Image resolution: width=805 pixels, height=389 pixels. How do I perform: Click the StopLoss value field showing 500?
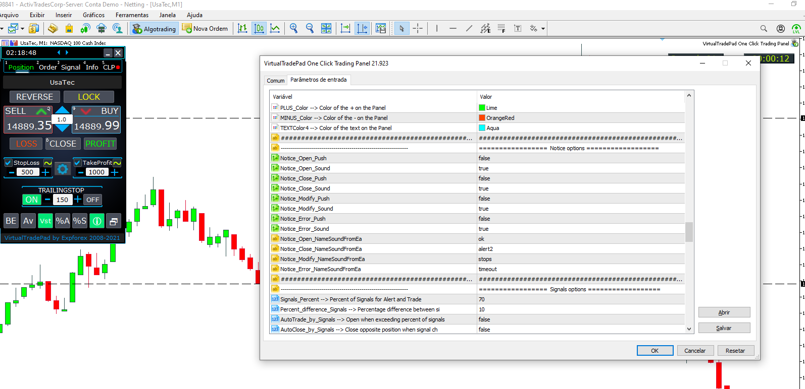point(28,172)
